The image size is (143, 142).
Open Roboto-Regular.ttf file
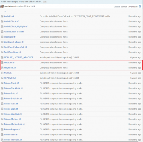(x=12, y=129)
